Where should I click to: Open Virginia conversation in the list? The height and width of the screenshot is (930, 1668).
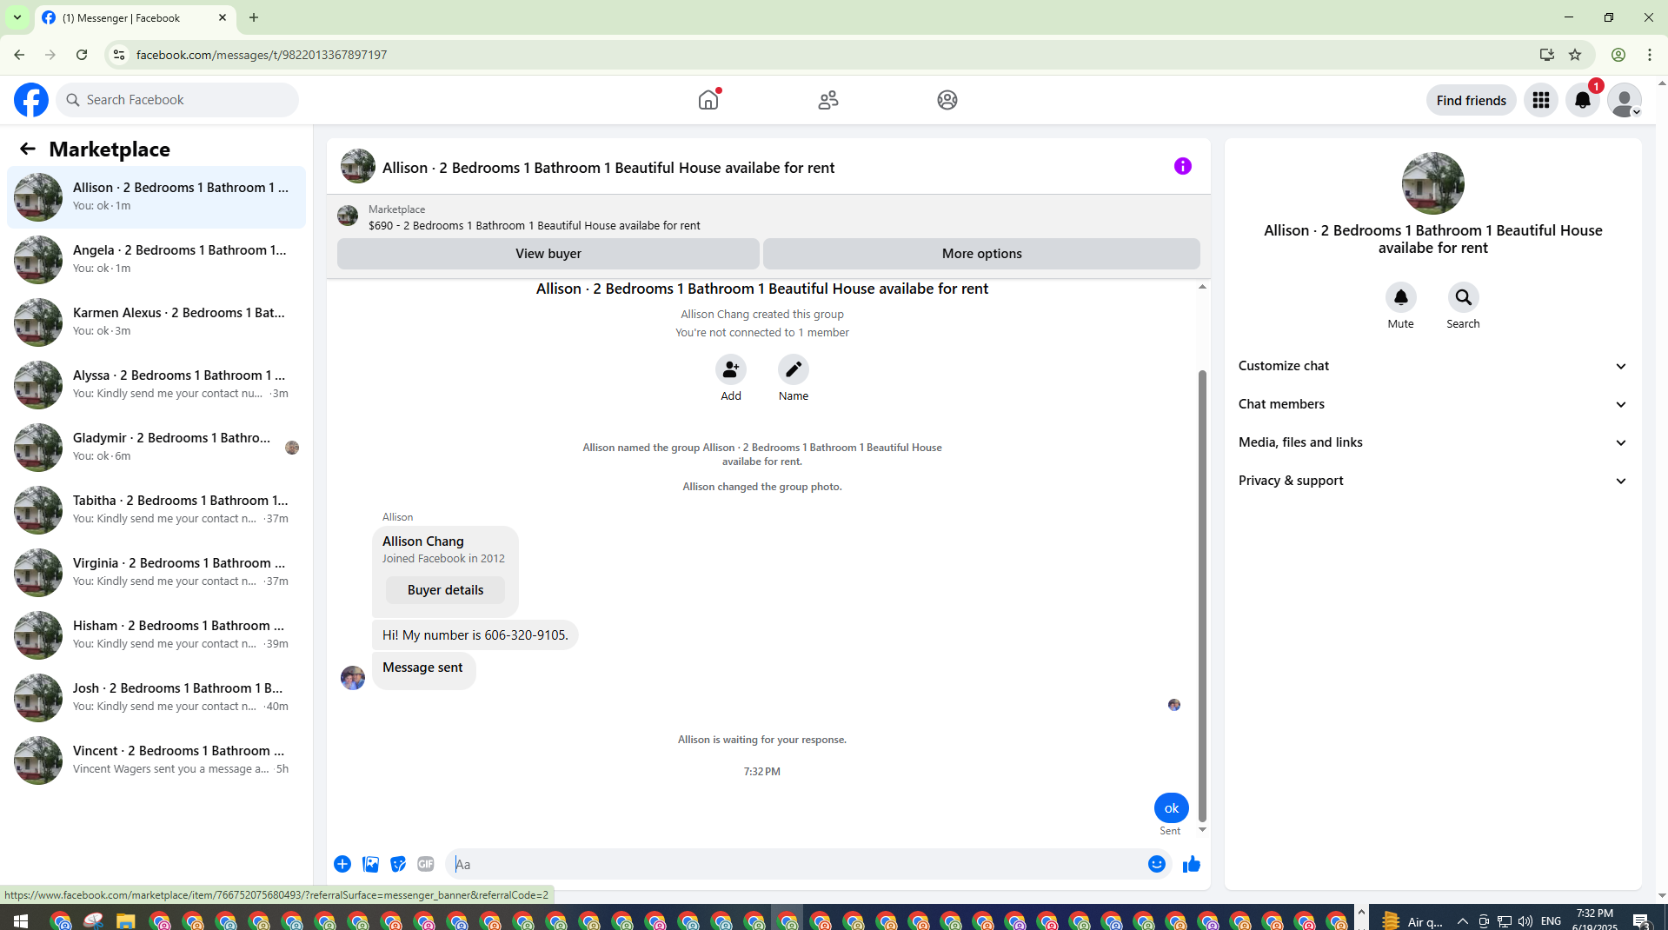[156, 573]
